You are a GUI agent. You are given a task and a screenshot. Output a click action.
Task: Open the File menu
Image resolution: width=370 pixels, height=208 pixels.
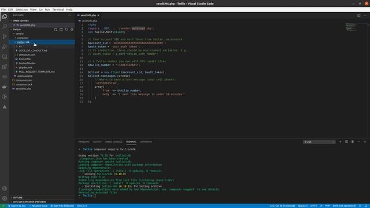click(x=3, y=9)
